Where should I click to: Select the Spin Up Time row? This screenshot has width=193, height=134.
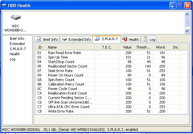point(112,57)
